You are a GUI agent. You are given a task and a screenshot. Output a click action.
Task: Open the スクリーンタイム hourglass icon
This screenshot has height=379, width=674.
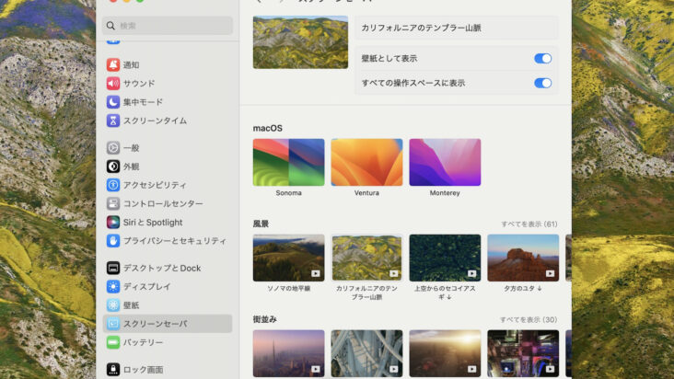(113, 121)
